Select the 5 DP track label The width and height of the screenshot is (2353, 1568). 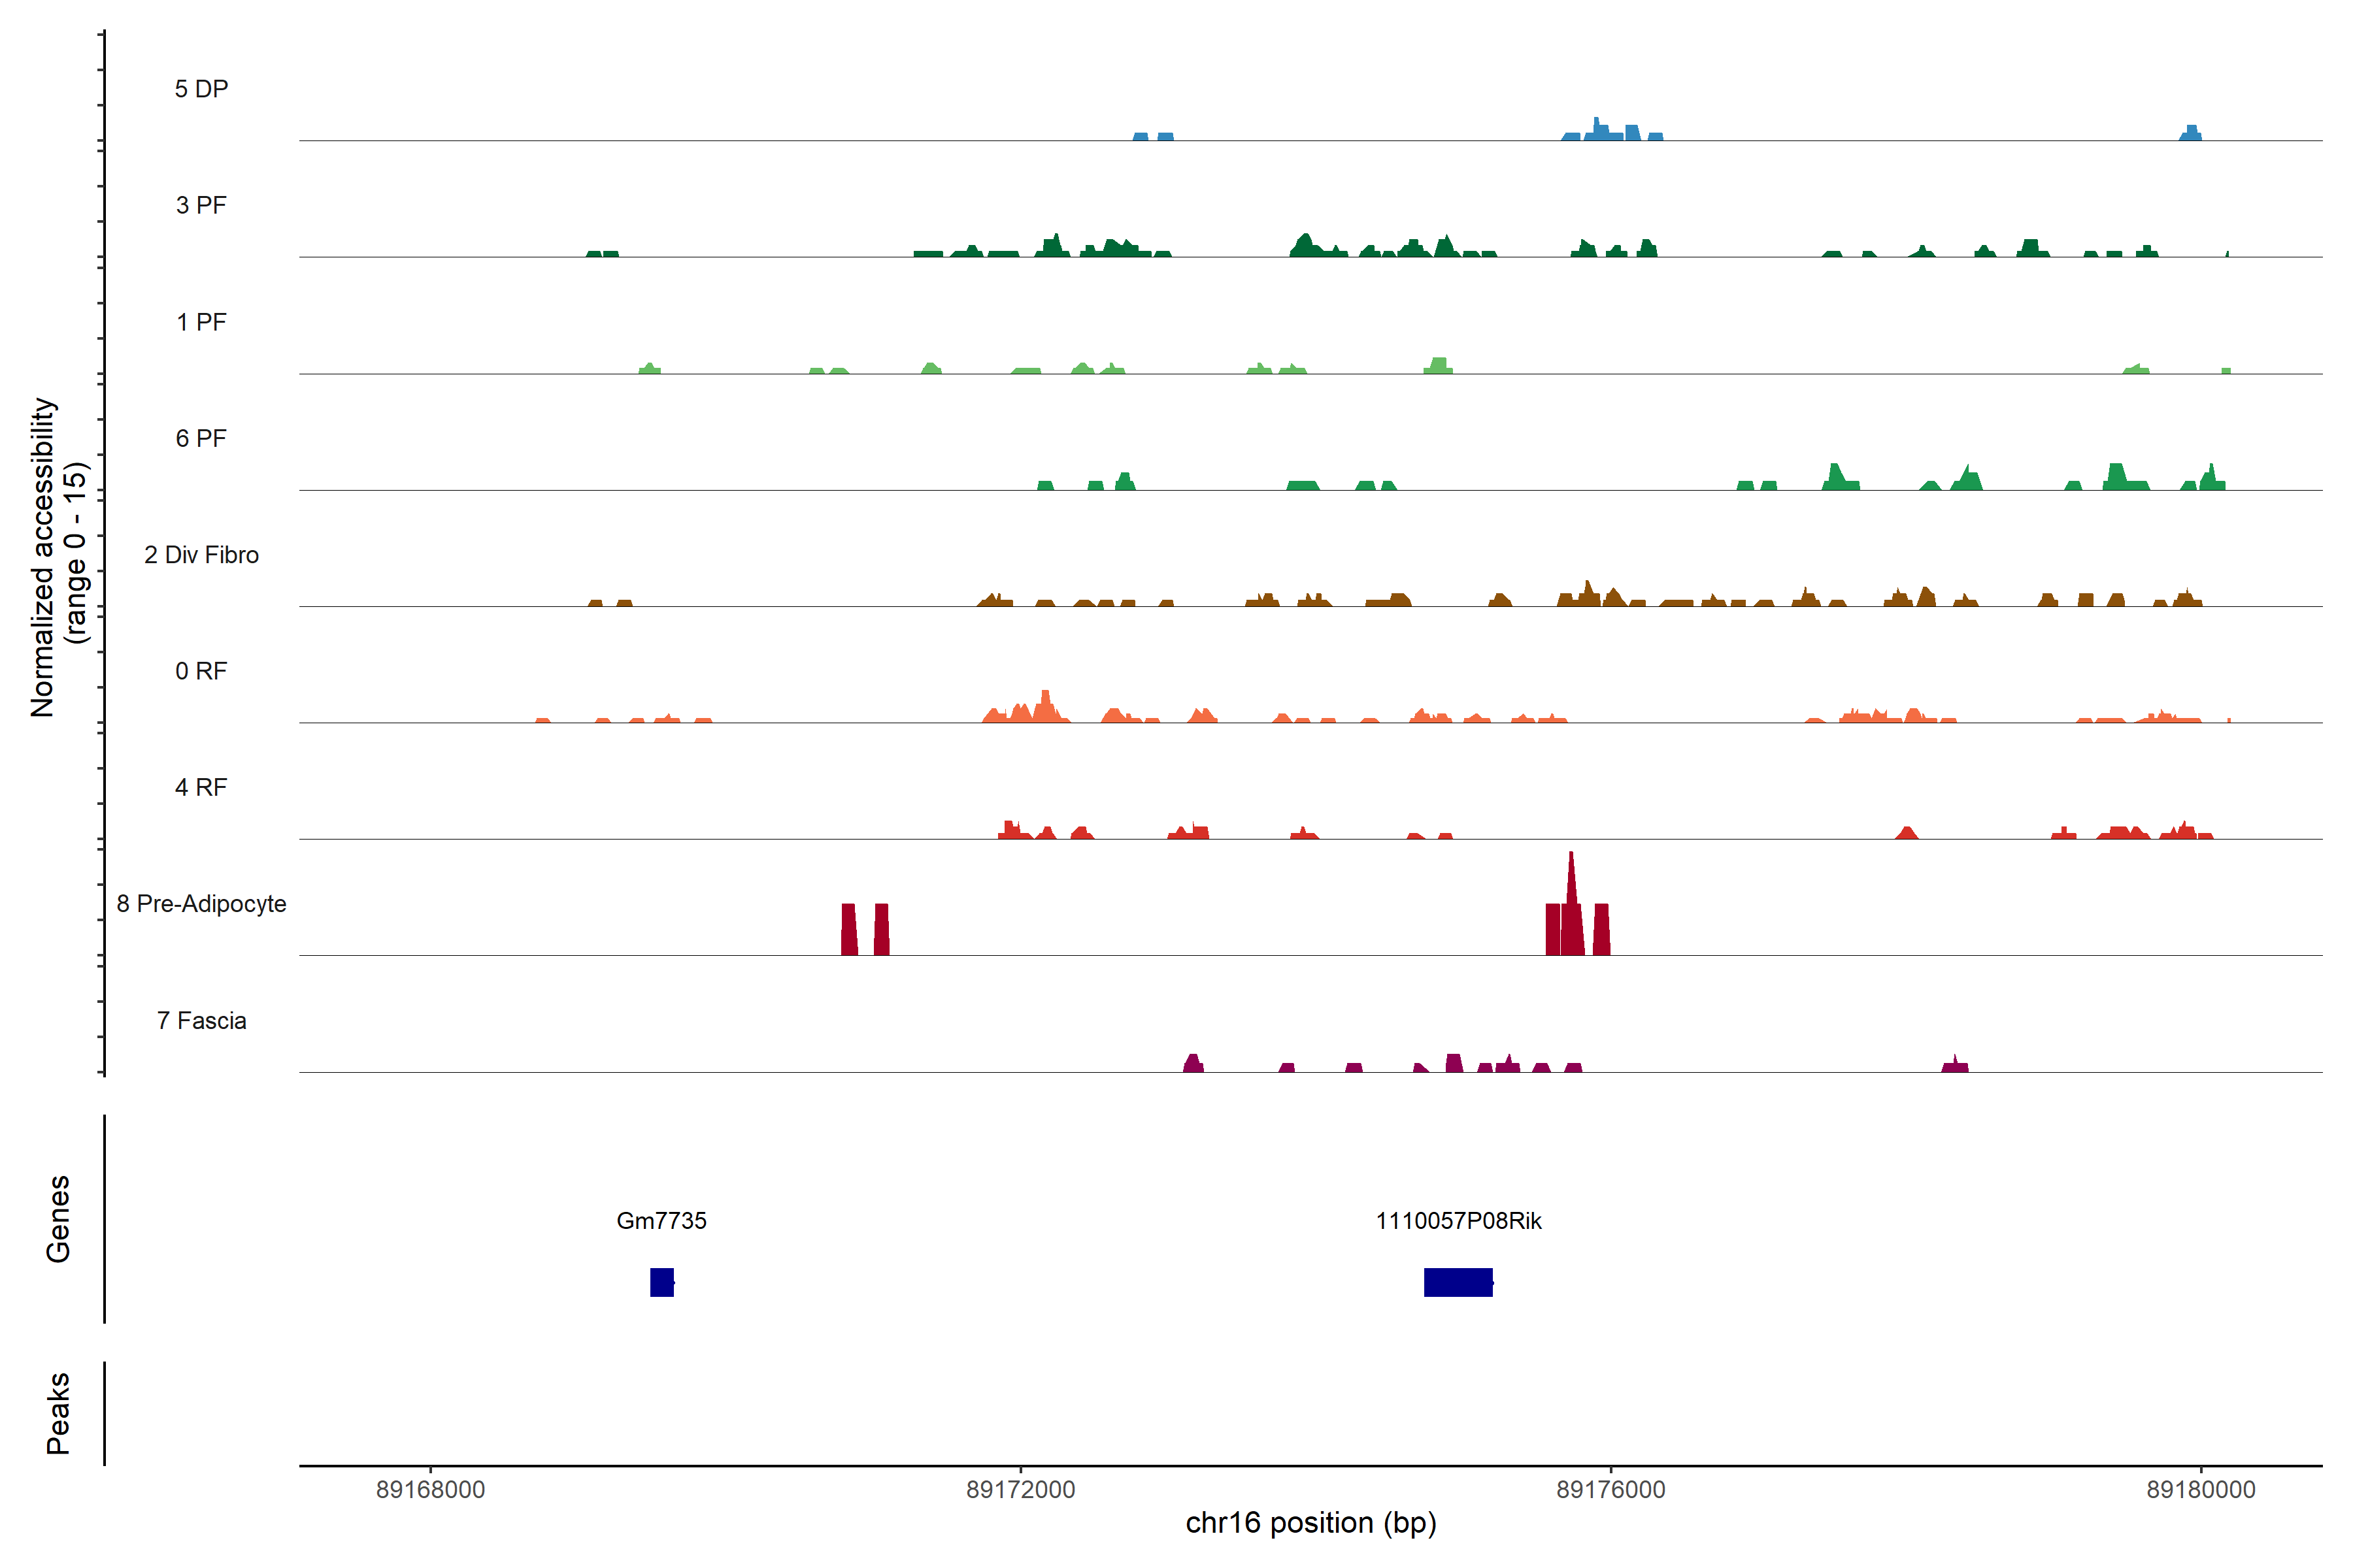point(201,89)
